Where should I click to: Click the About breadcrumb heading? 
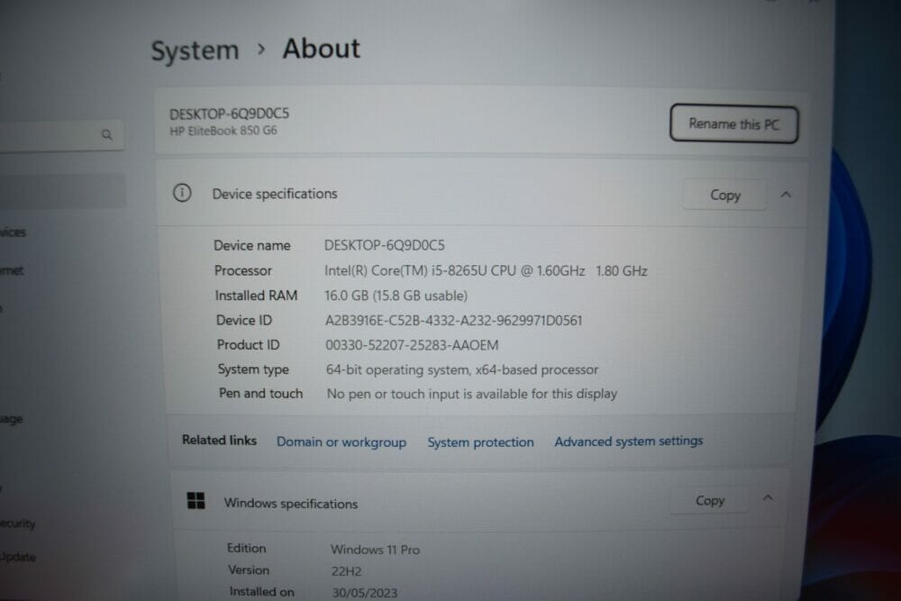point(322,49)
